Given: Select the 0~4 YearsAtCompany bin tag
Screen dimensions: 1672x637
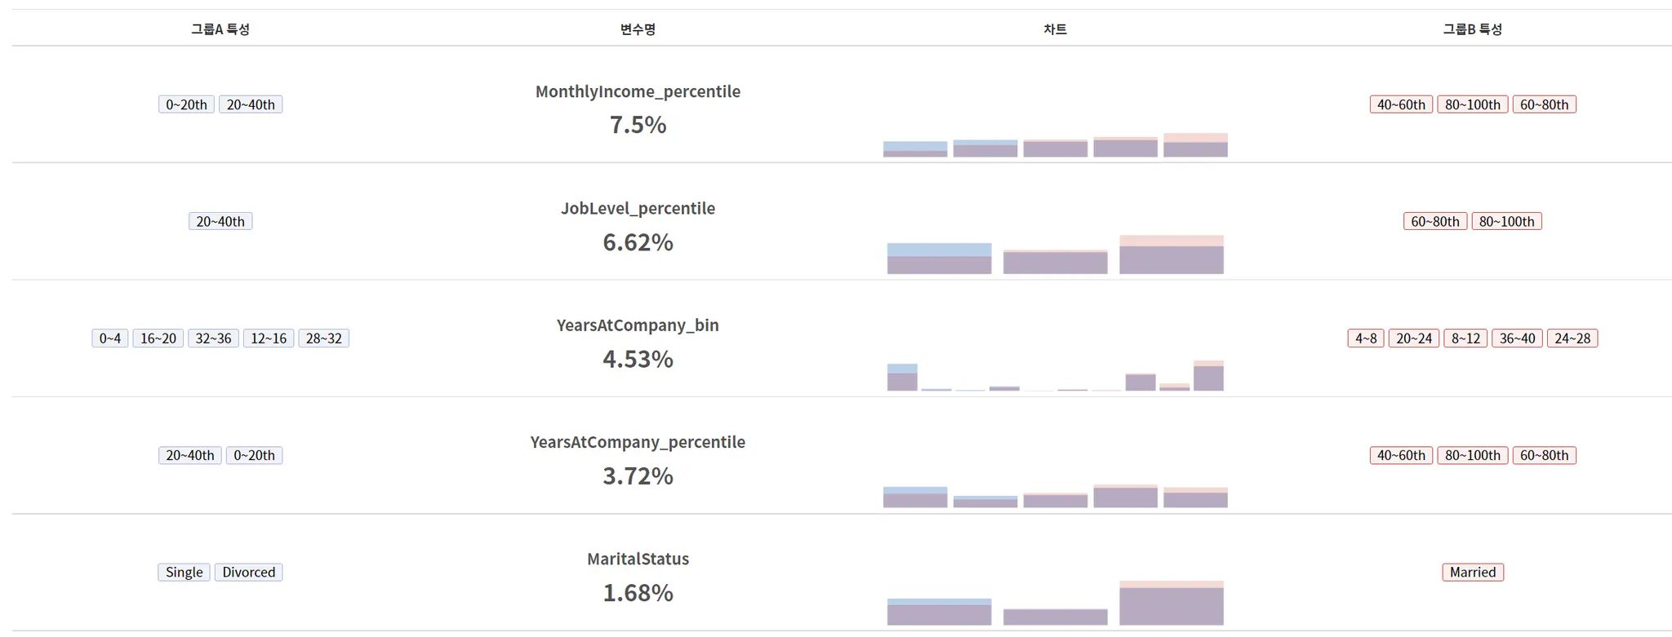Looking at the screenshot, I should [110, 338].
